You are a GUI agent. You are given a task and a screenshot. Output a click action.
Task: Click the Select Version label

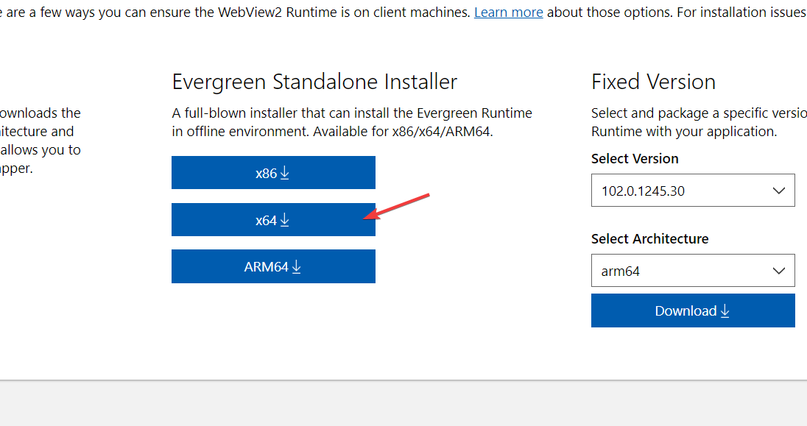(635, 159)
